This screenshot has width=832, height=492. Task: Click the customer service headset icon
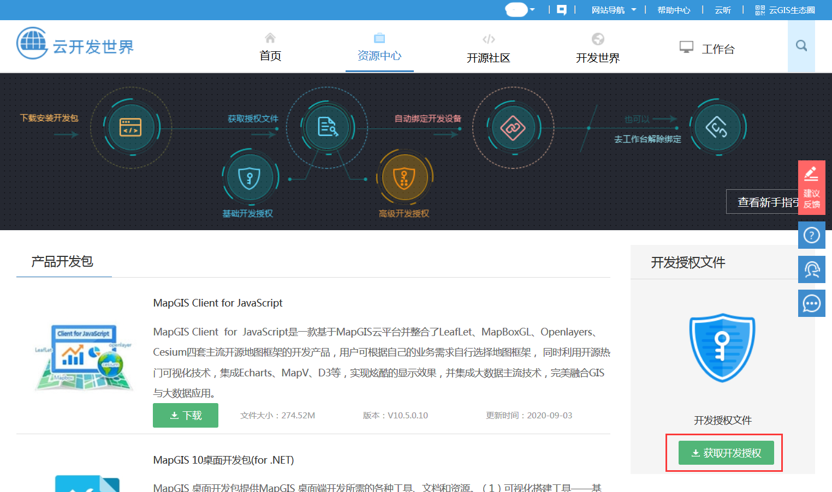point(811,269)
